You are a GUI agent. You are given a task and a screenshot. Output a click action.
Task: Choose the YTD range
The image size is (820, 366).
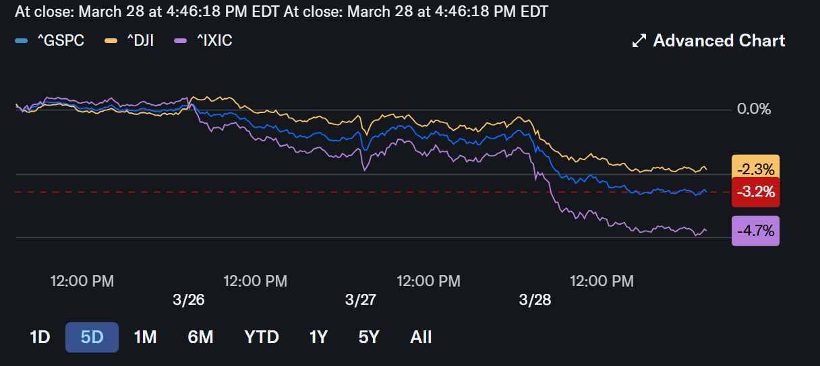pos(262,337)
